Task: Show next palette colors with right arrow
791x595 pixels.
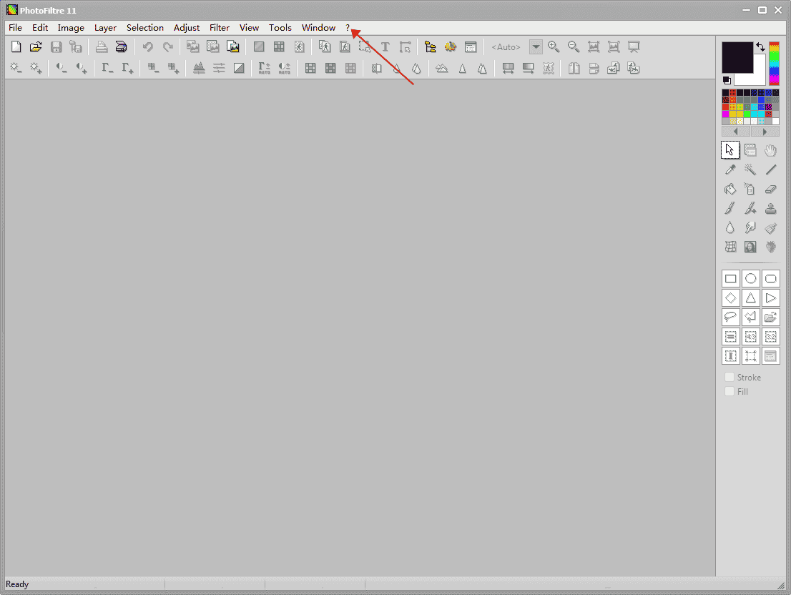Action: 765,132
